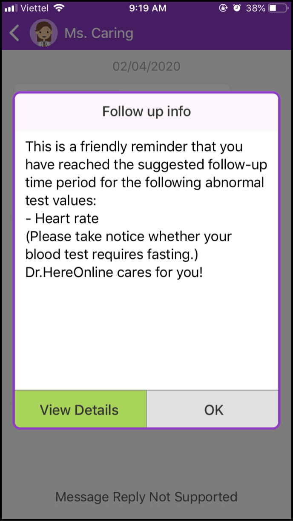Tap the alarm clock status icon
Image resolution: width=293 pixels, height=521 pixels.
[x=236, y=8]
